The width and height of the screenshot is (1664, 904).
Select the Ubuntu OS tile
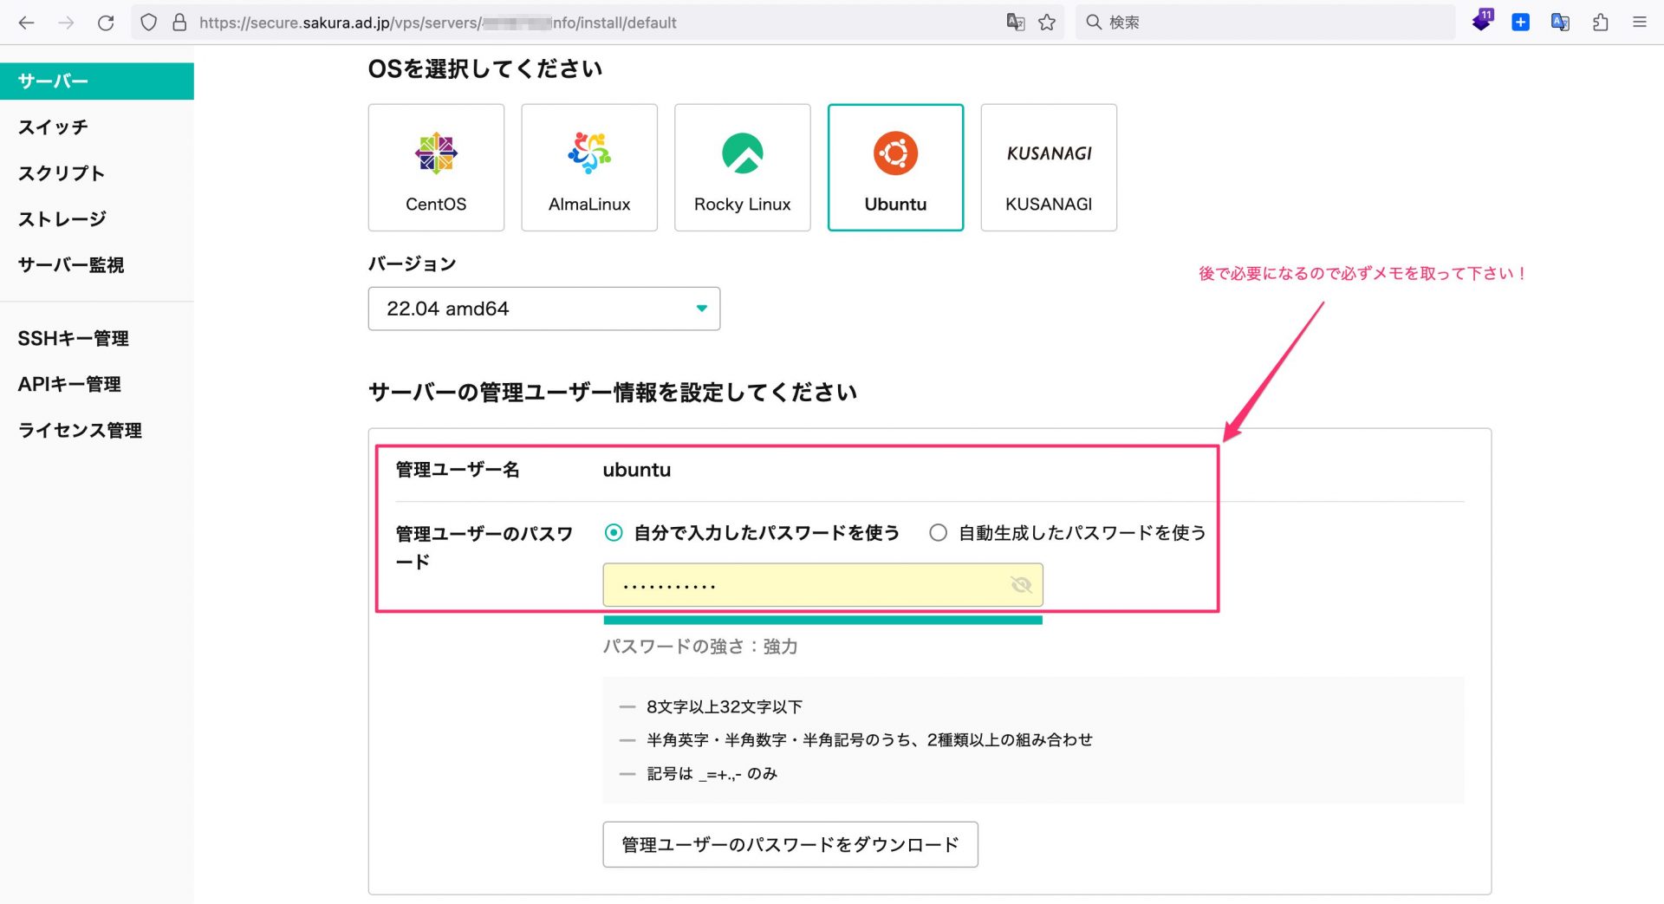coord(895,167)
